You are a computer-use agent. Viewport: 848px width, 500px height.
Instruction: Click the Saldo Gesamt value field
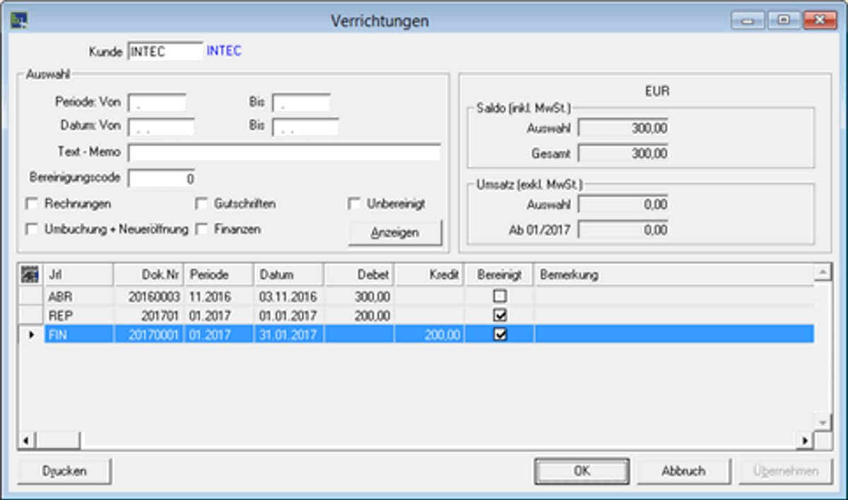(x=623, y=153)
